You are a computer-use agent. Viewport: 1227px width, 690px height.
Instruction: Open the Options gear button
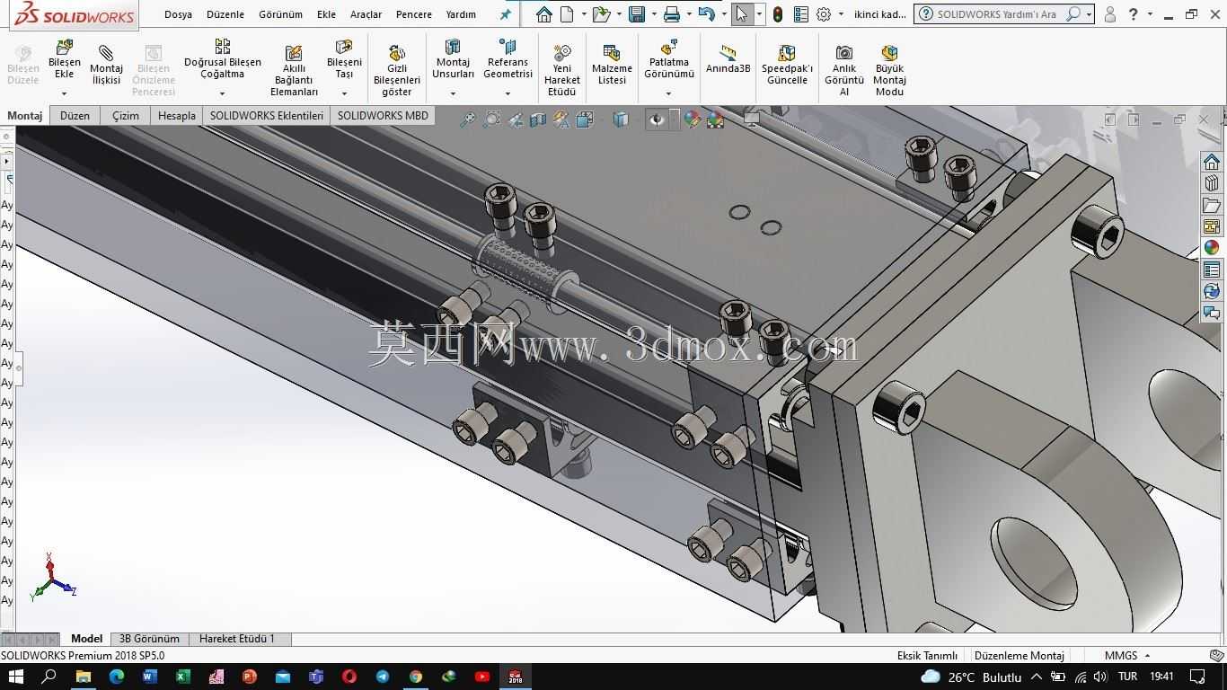click(823, 14)
